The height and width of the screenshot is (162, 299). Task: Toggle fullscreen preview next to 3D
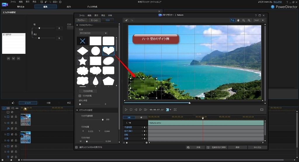click(175, 110)
